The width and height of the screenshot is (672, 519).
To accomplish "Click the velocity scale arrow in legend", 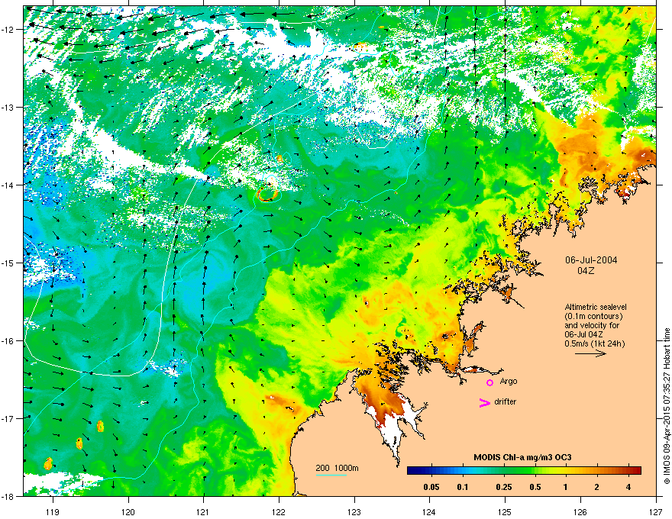I will [x=590, y=353].
